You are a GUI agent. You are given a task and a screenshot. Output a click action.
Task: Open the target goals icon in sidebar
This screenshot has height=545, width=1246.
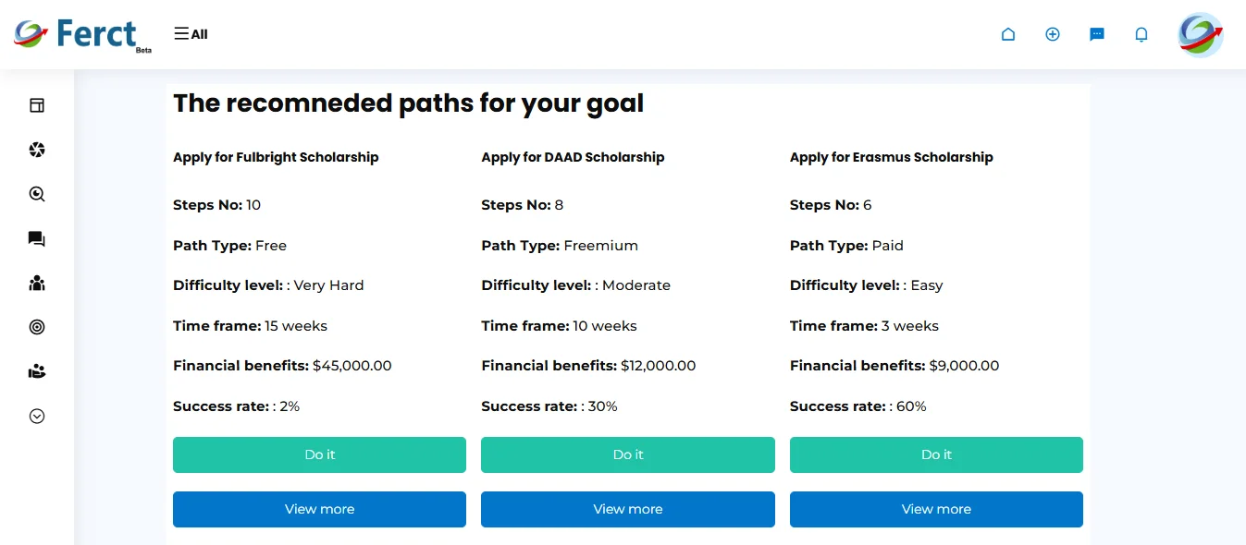pyautogui.click(x=37, y=327)
